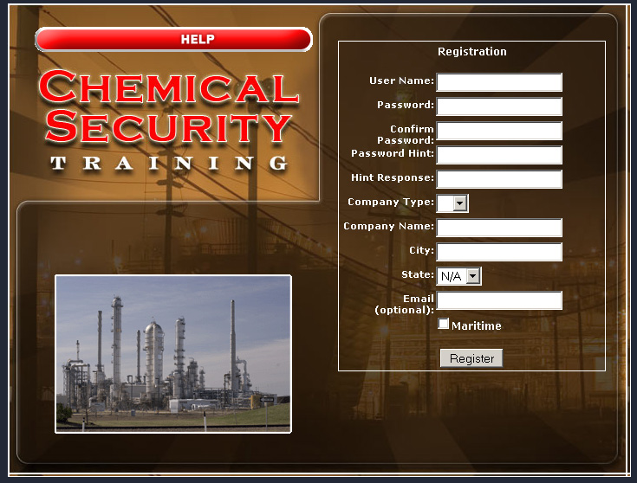Click the Chemical Security title logo

click(170, 106)
